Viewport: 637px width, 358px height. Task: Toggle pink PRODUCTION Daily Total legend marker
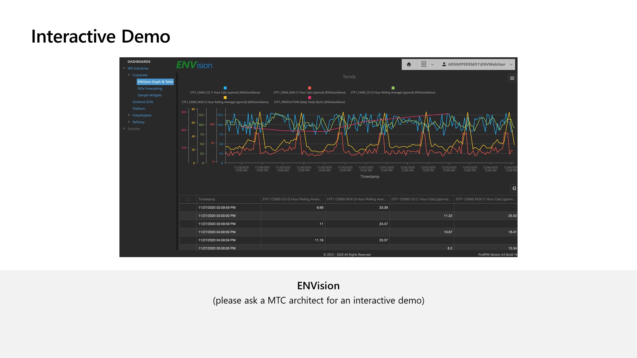coord(309,98)
